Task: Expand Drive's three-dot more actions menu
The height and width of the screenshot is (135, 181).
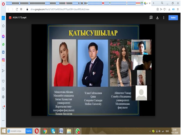Action: point(164,17)
